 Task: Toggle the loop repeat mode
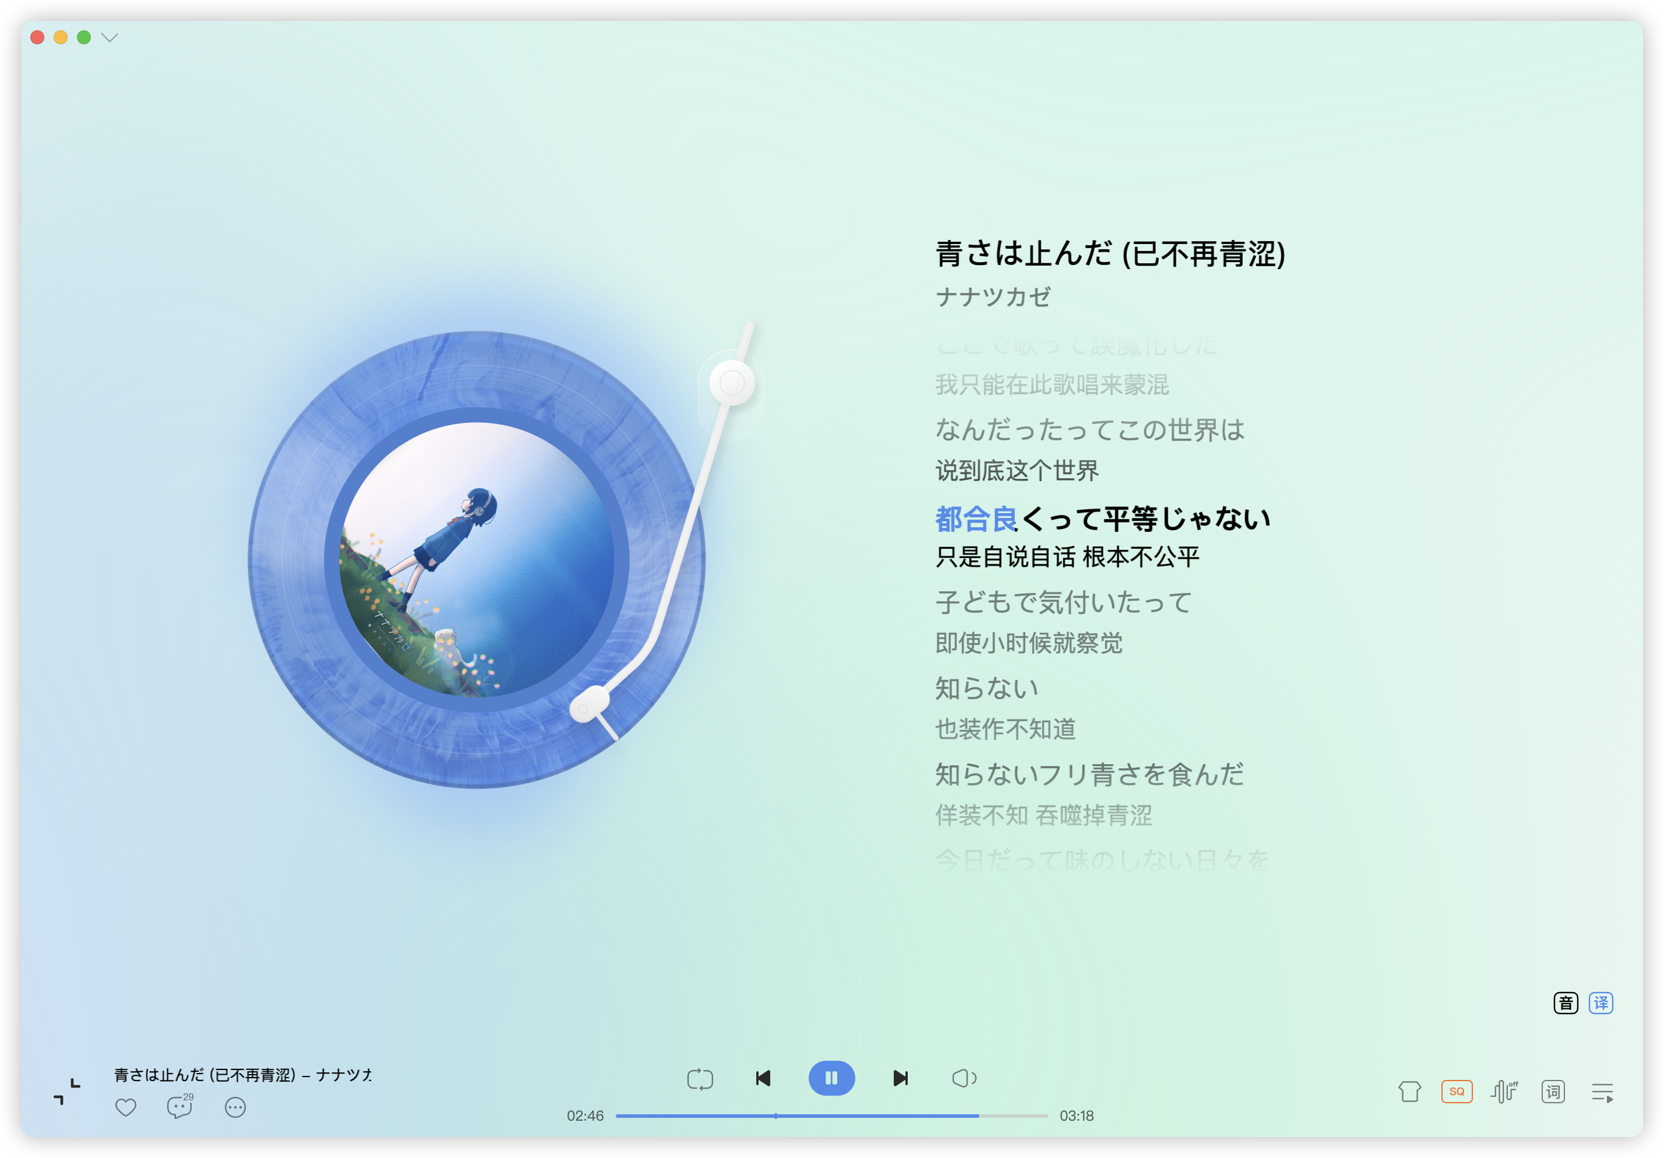[x=699, y=1078]
